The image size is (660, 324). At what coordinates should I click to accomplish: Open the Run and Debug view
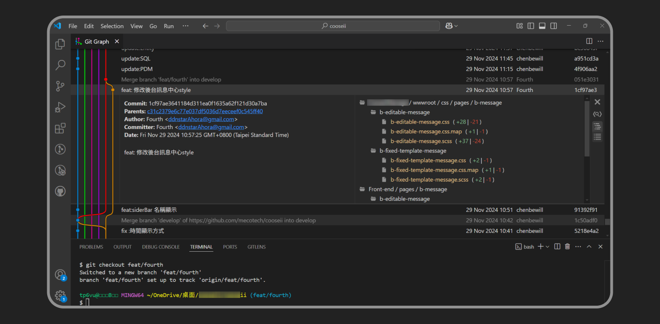[60, 107]
